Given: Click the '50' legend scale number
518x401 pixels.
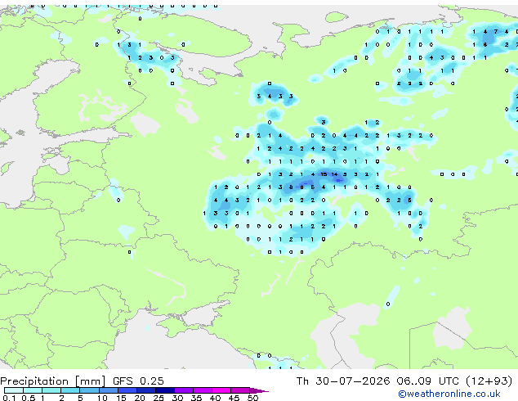Looking at the screenshot, I should tap(252, 398).
